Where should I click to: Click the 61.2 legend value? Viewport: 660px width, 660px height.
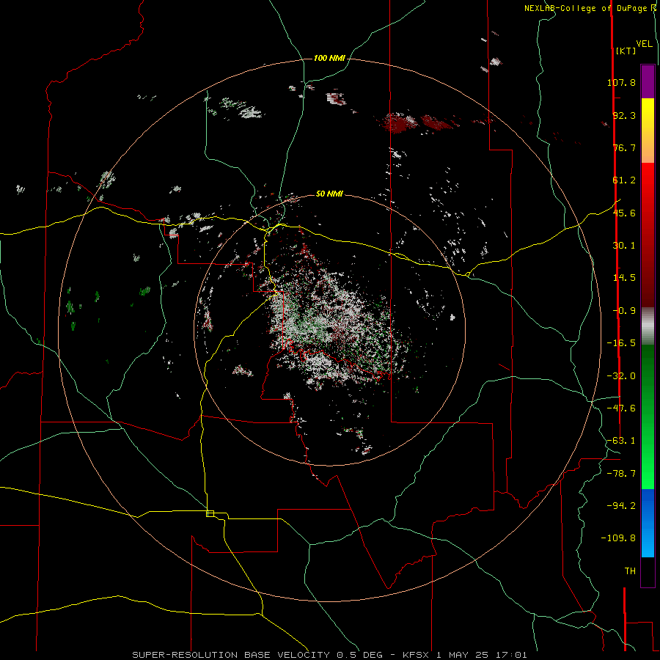(x=624, y=180)
